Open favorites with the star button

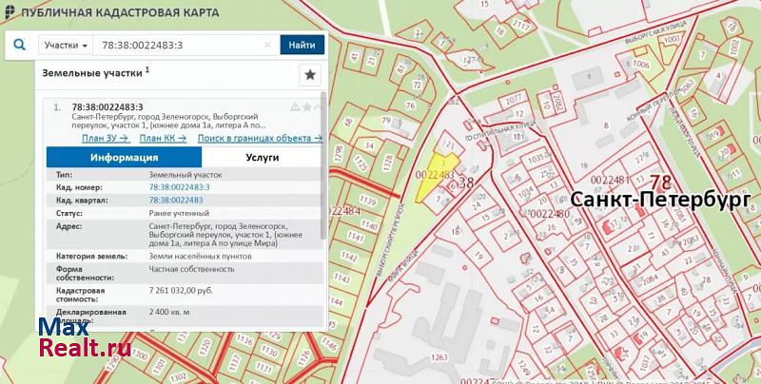(309, 74)
